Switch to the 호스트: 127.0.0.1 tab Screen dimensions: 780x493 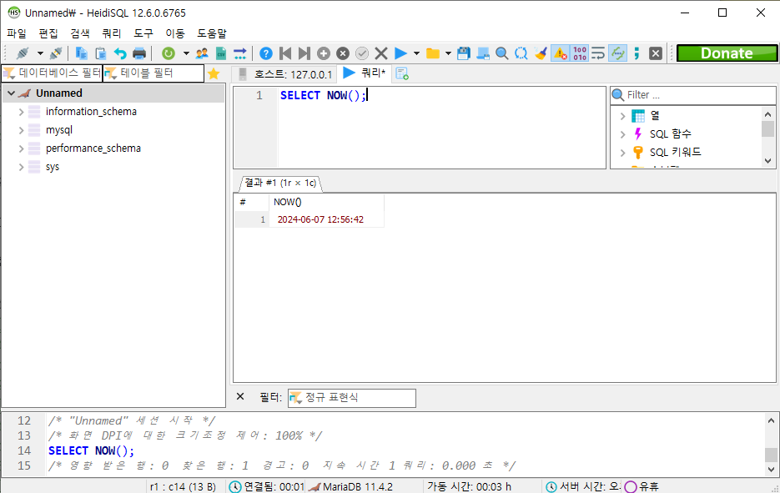click(285, 74)
